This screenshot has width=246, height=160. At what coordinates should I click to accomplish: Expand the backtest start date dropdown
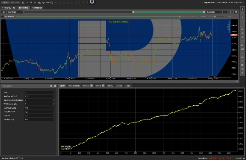pyautogui.click(x=15, y=12)
